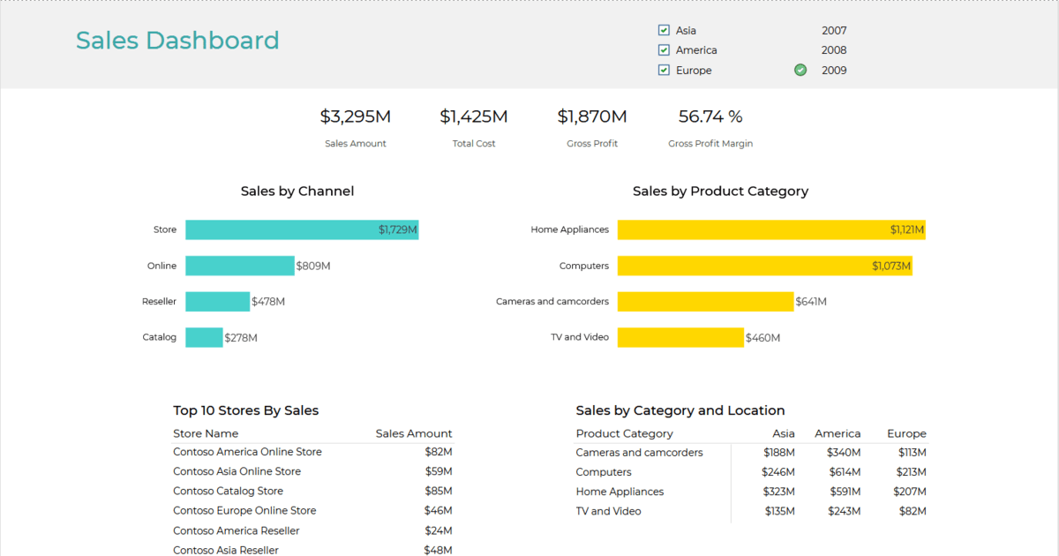Select the Contoso America Online Store row
The width and height of the screenshot is (1059, 556).
(247, 452)
